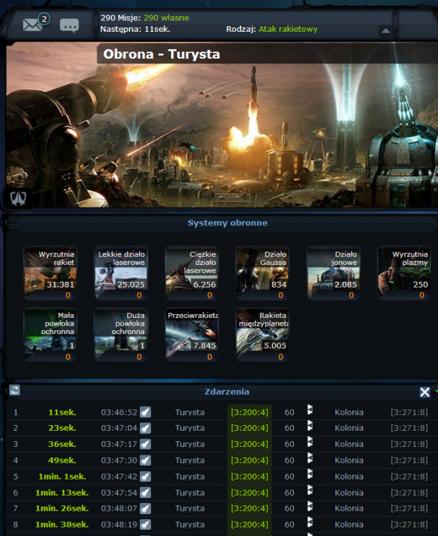Image resolution: width=438 pixels, height=536 pixels.
Task: Click the '290 własne' missions text
Action: [166, 18]
